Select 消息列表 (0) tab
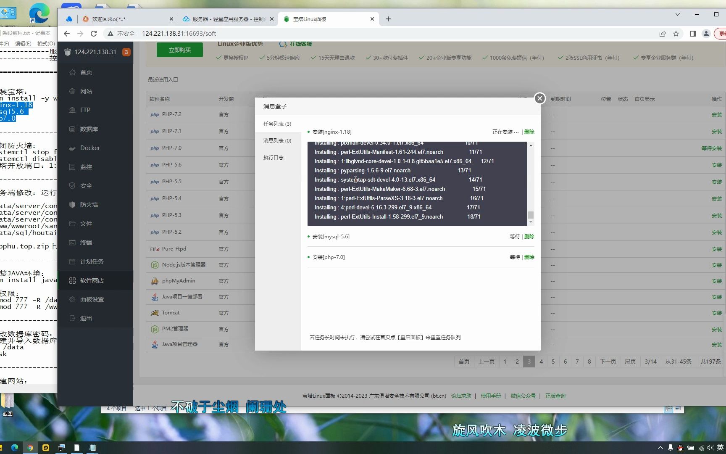 pos(278,140)
